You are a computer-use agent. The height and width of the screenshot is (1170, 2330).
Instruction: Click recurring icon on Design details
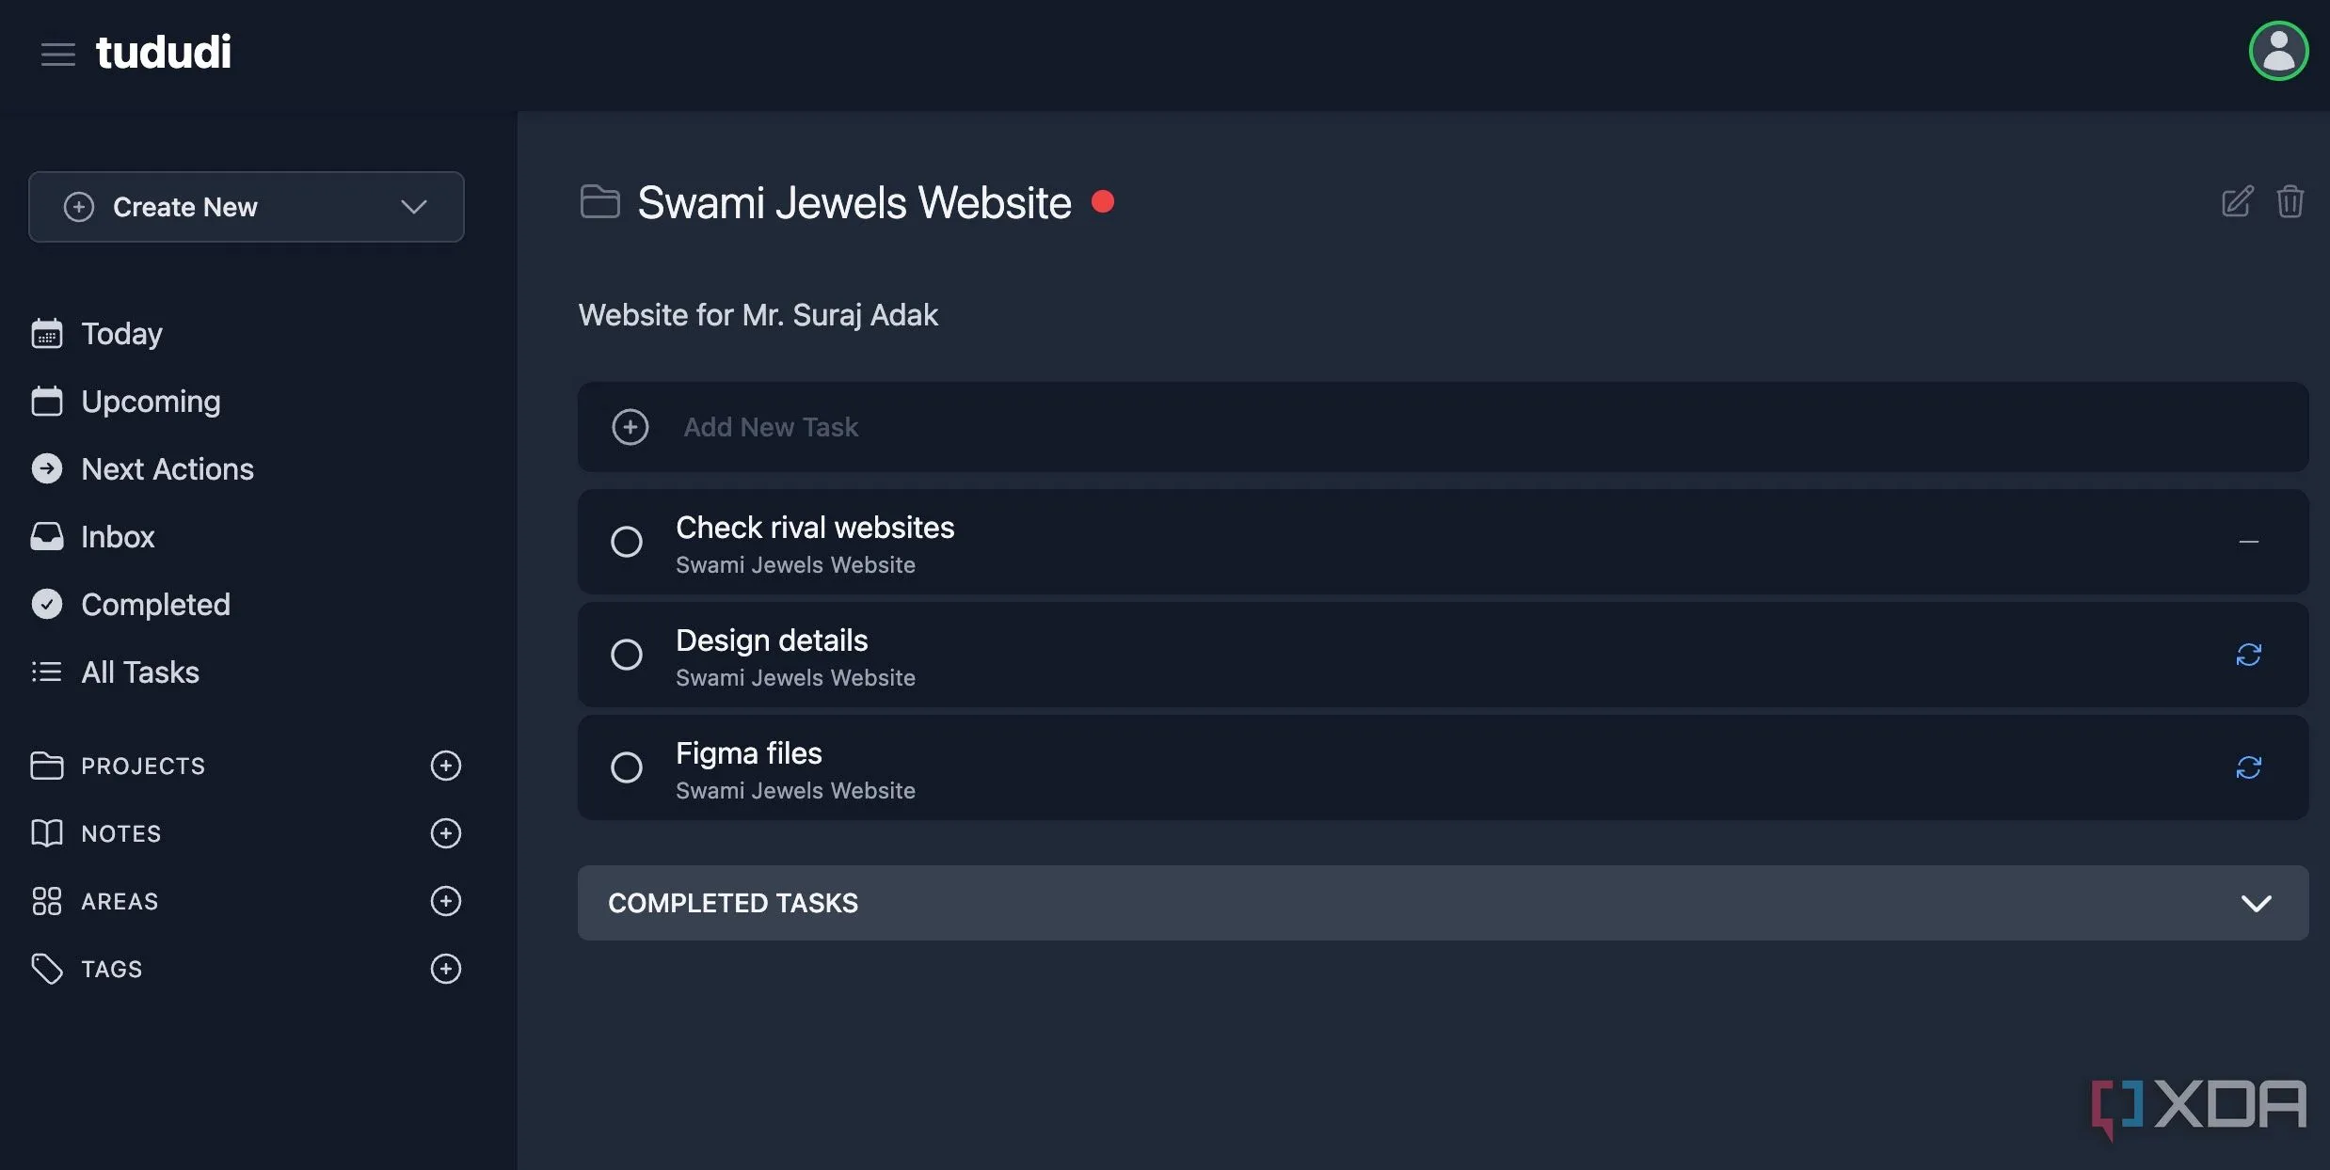(2248, 655)
